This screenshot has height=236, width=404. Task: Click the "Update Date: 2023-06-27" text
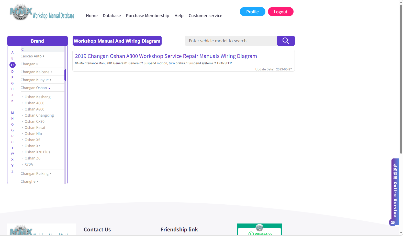click(274, 69)
